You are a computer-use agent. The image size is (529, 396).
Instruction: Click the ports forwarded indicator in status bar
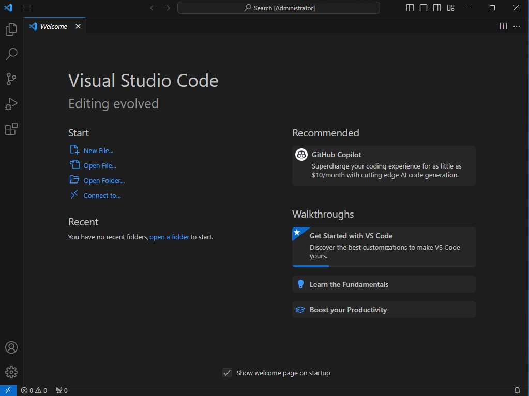pyautogui.click(x=62, y=391)
